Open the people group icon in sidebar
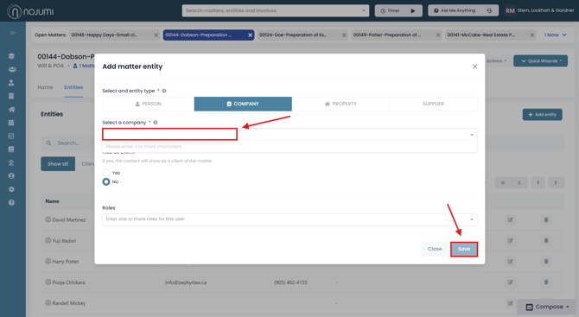The image size is (579, 317). coord(12,69)
